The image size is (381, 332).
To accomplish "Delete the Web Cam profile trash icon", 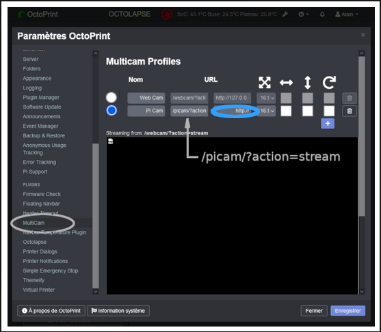I will click(350, 98).
